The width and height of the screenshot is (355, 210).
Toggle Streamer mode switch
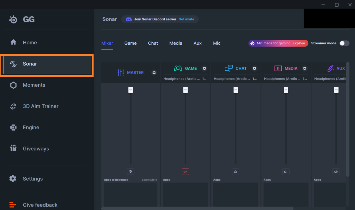point(344,43)
